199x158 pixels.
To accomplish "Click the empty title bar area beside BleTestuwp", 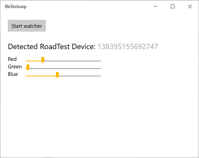I will (x=87, y=6).
